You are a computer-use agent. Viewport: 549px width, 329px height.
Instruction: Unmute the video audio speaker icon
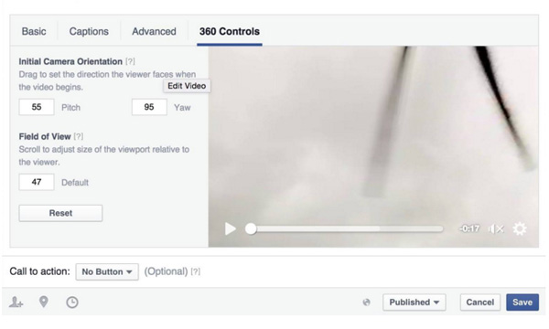pyautogui.click(x=496, y=229)
